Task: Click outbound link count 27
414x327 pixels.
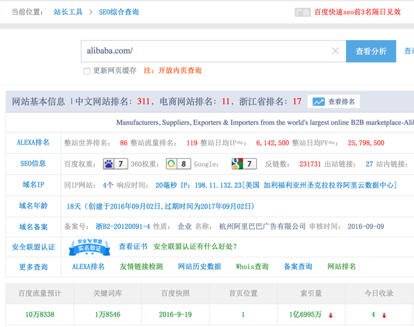Action: pyautogui.click(x=369, y=164)
